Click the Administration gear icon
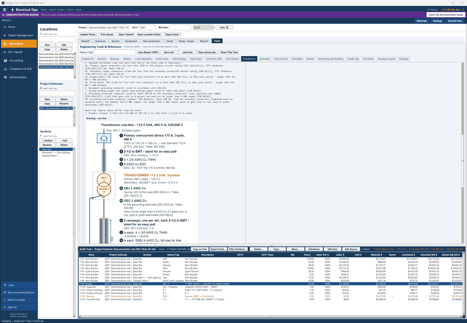Viewport: 467px width, 323px height. pos(5,77)
